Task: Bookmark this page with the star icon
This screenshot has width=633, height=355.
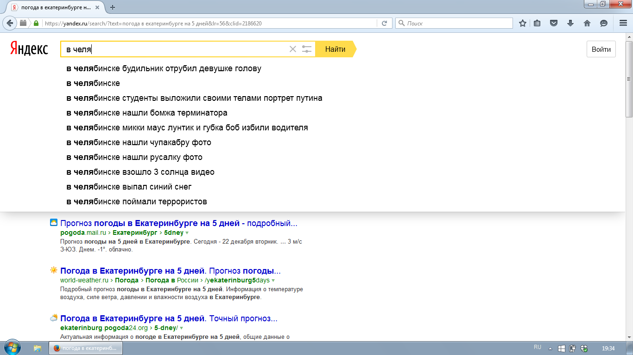Action: point(523,23)
